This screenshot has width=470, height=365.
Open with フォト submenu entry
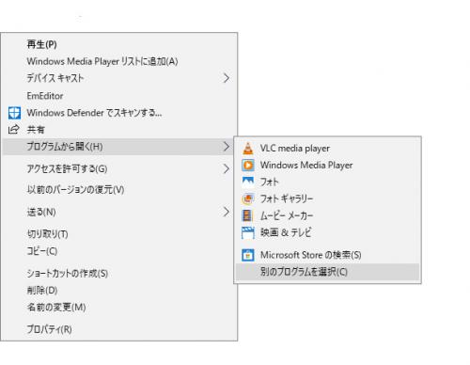(x=327, y=182)
